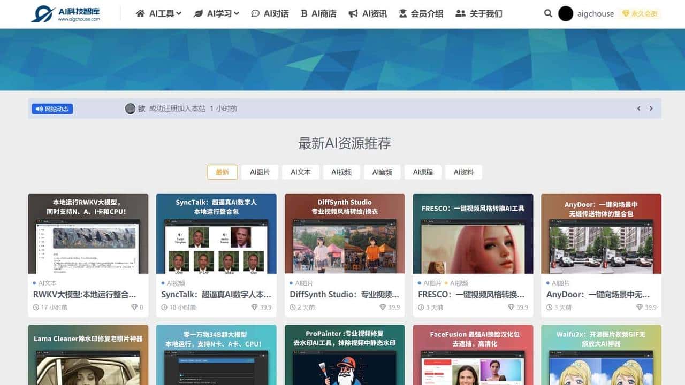Toggle the AI音频 category filter
Viewport: 685px width, 385px height.
pos(382,172)
